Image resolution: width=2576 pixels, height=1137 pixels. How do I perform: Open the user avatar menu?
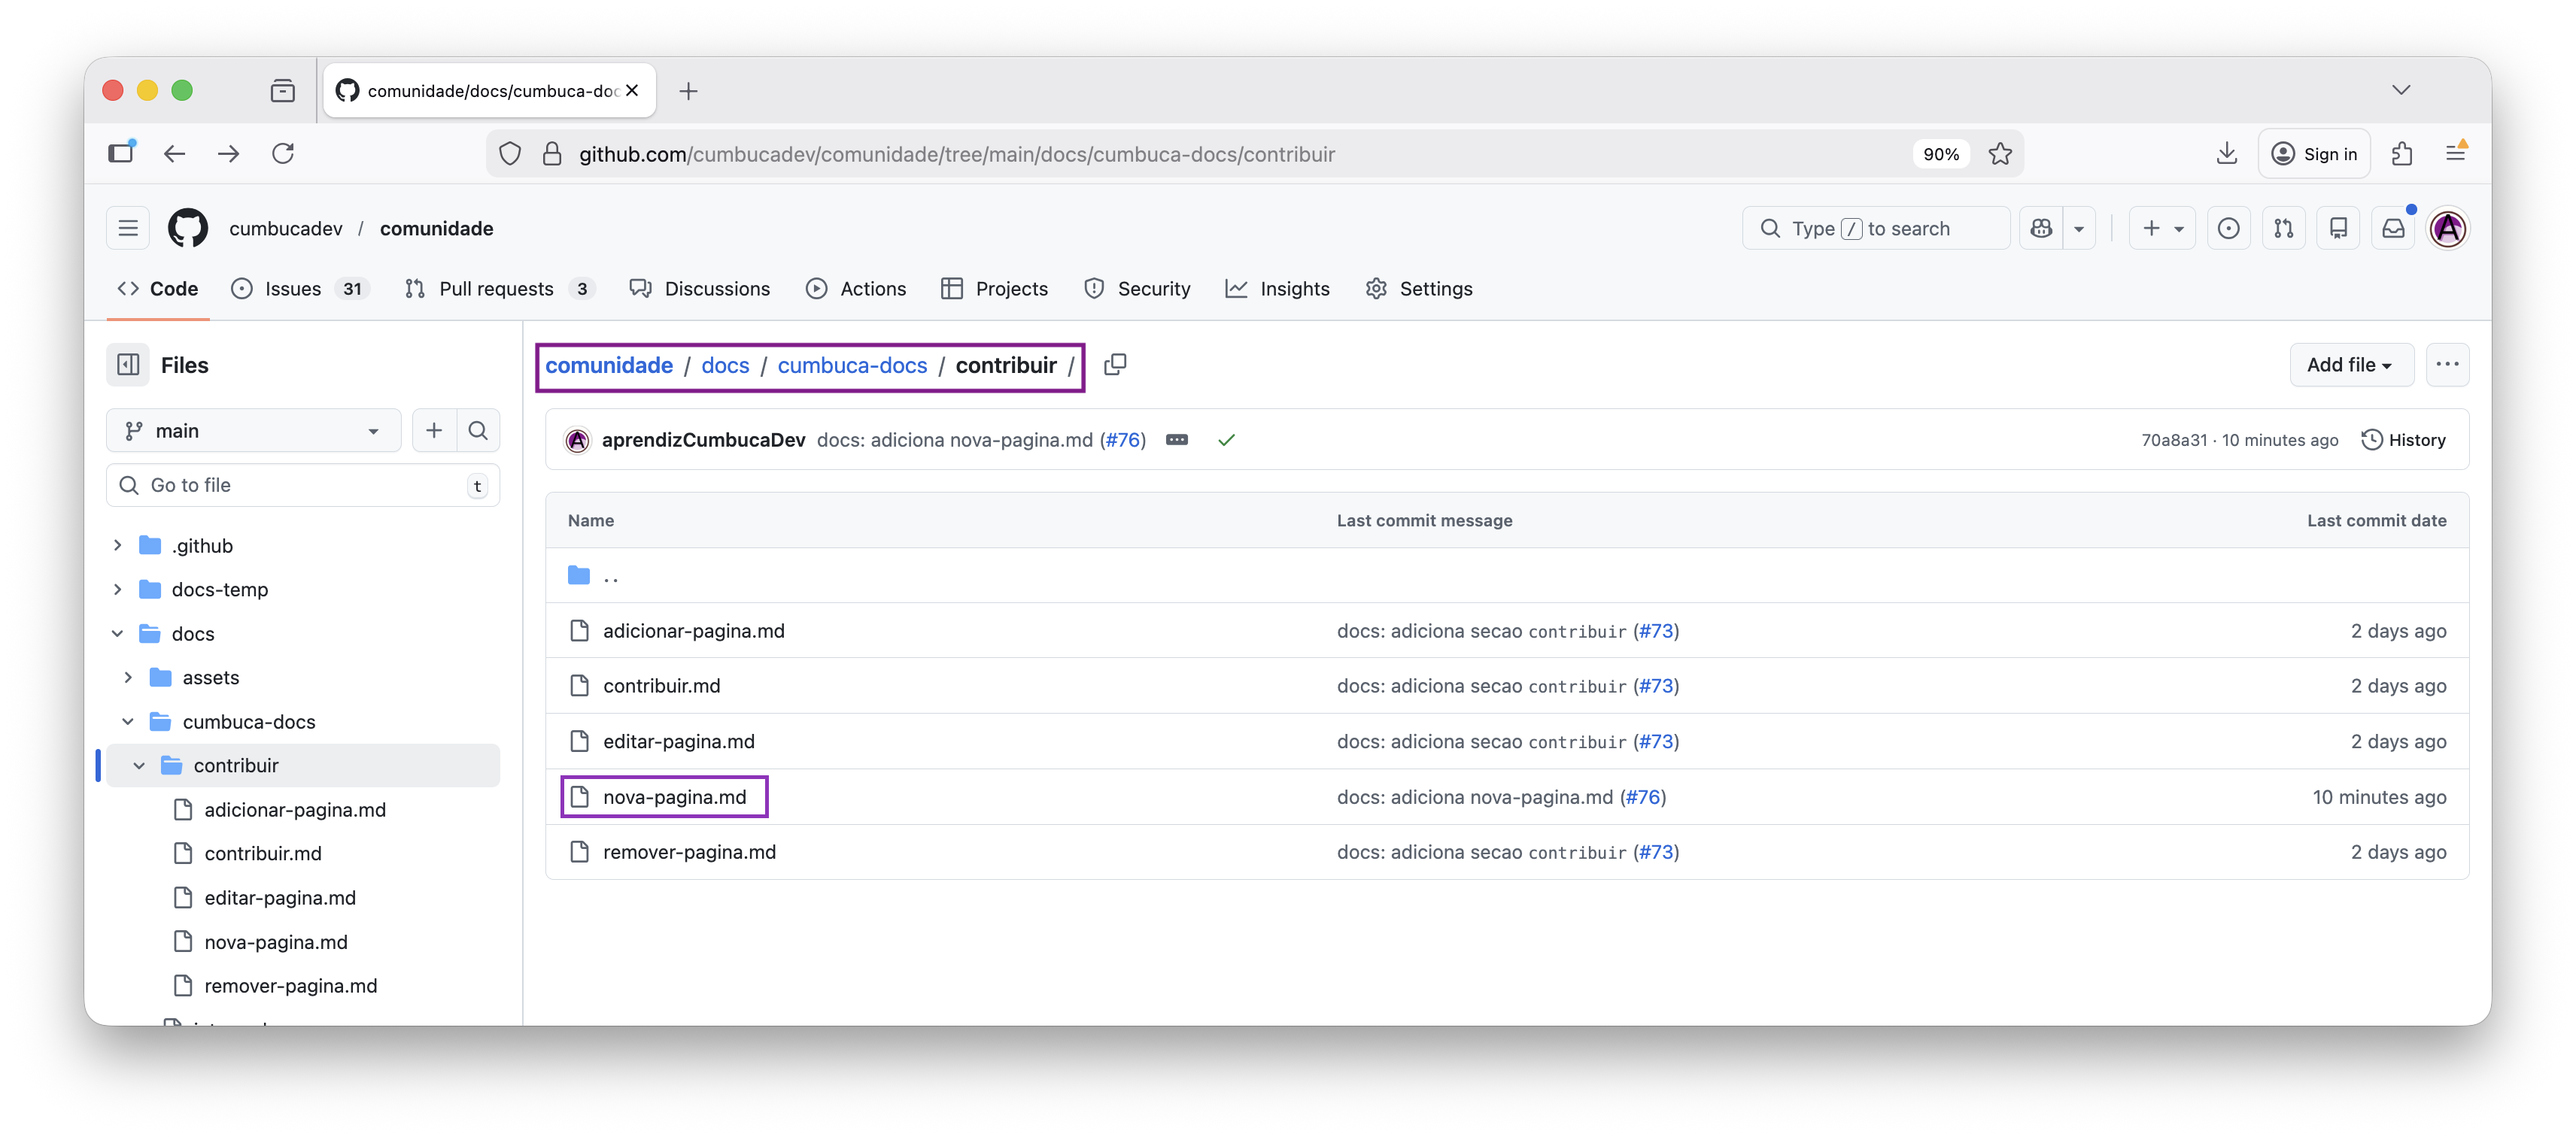pos(2448,229)
